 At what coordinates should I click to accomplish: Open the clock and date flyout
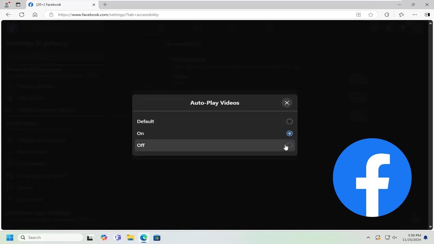411,238
